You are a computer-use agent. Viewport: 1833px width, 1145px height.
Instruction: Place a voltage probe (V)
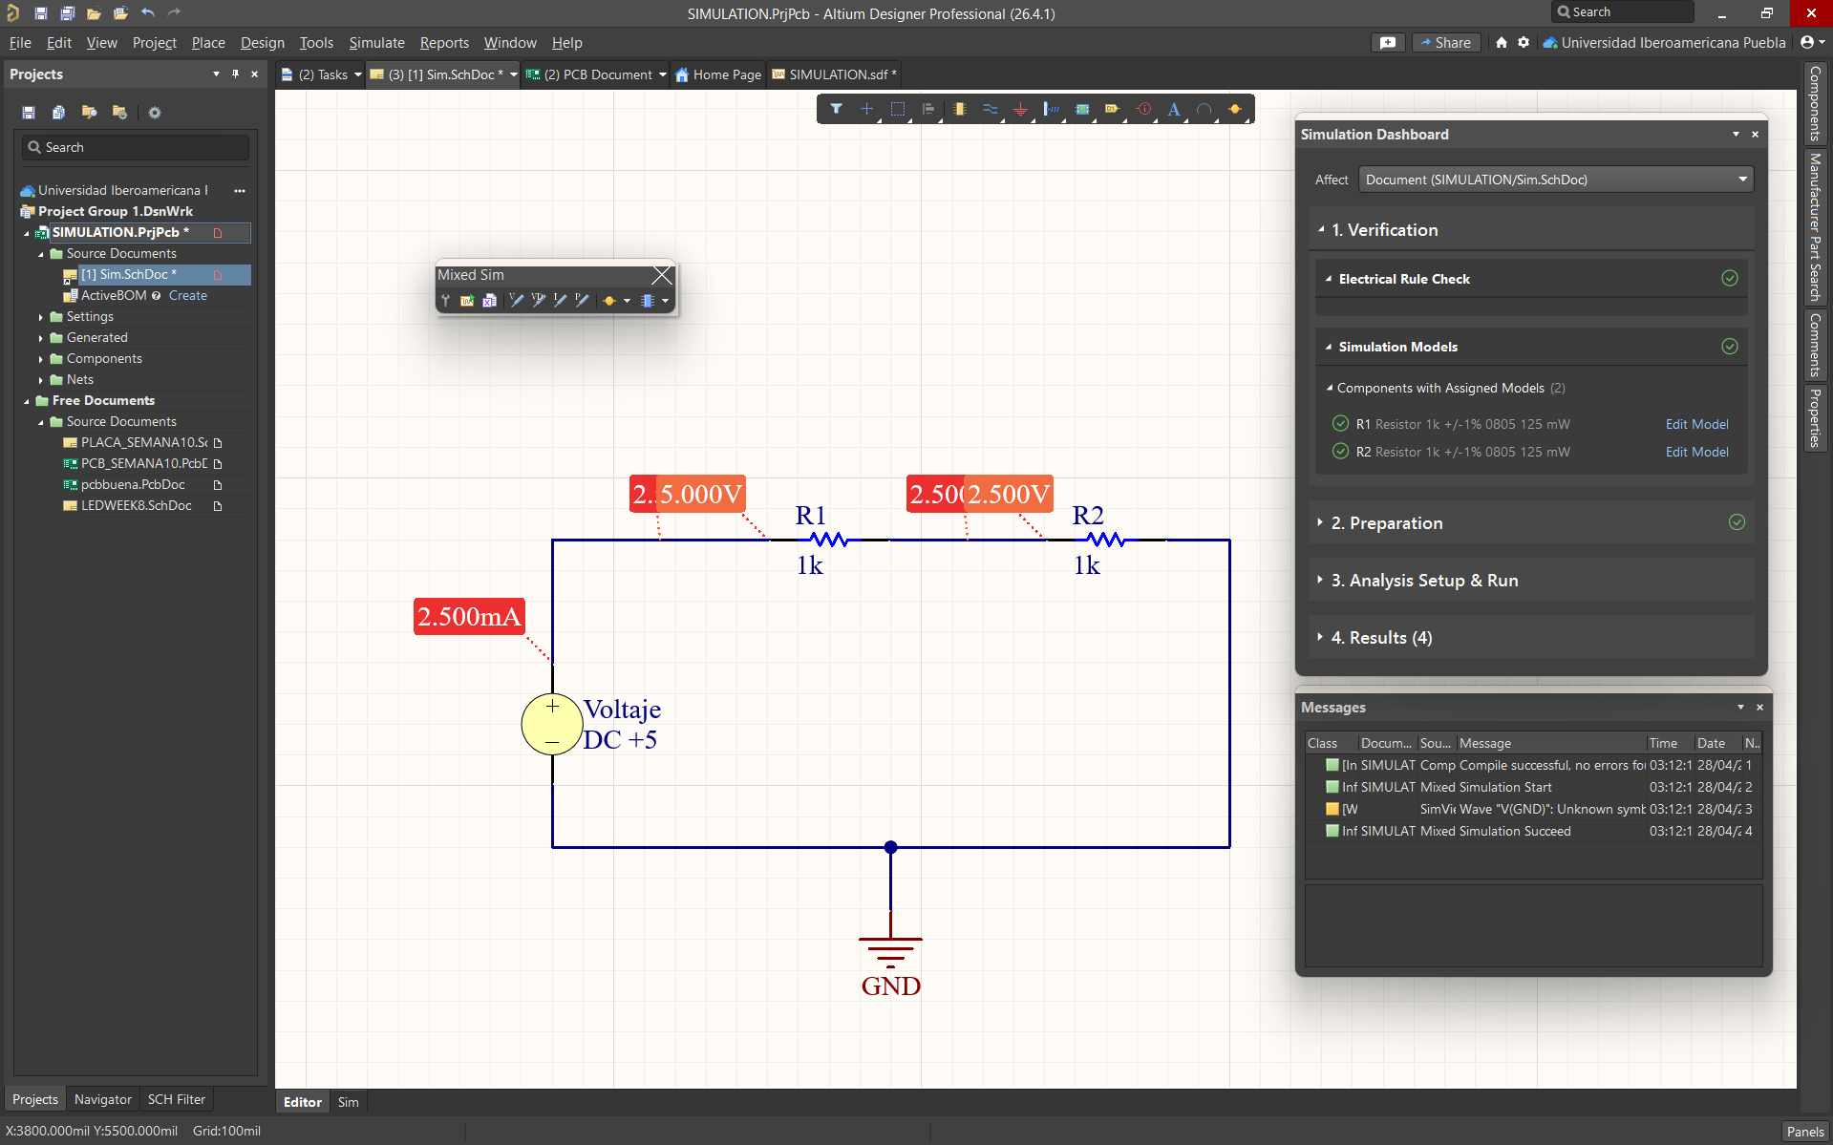click(517, 300)
